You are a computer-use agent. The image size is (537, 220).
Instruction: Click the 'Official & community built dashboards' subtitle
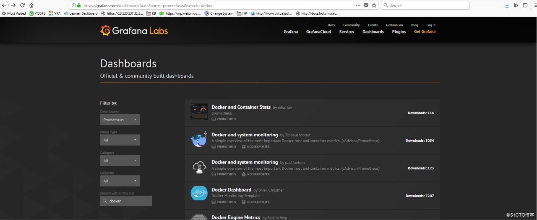click(147, 76)
